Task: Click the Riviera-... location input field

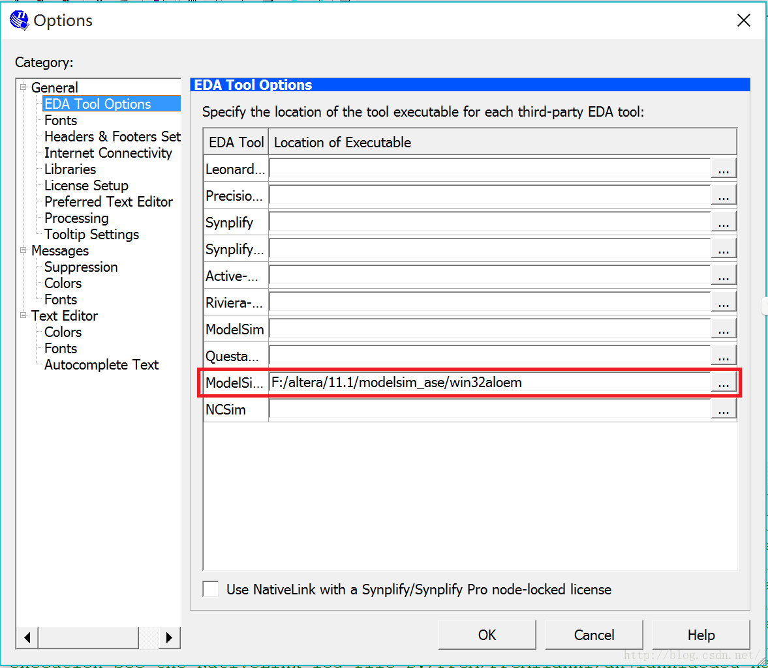Action: 490,302
